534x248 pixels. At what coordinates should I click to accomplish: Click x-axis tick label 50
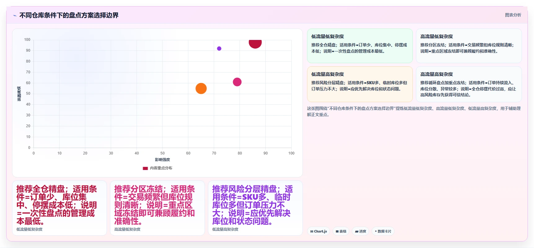[x=162, y=153]
